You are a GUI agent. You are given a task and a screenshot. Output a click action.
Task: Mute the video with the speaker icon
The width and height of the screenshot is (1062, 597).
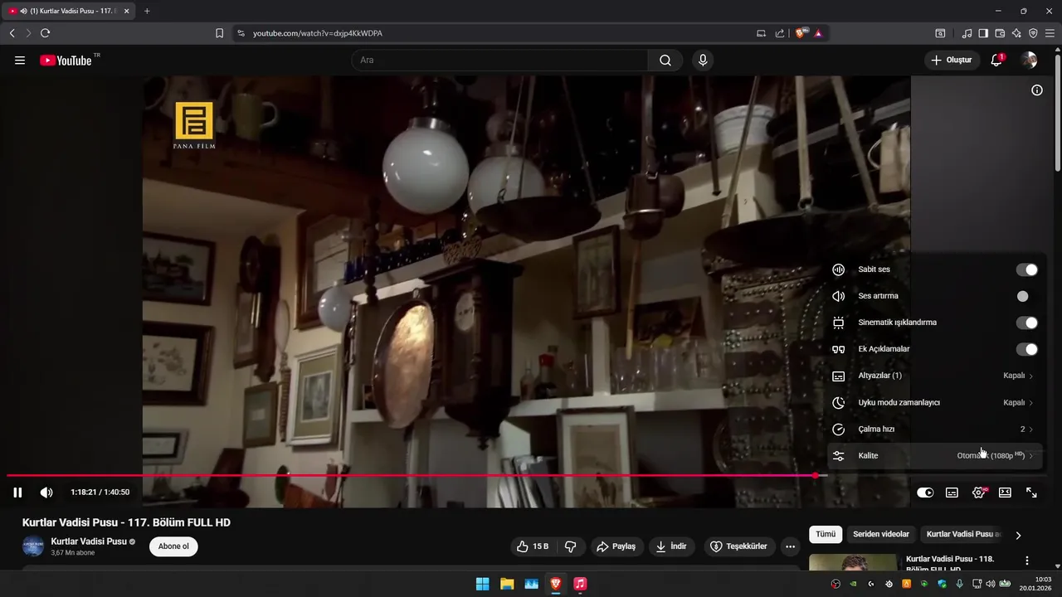tap(46, 493)
